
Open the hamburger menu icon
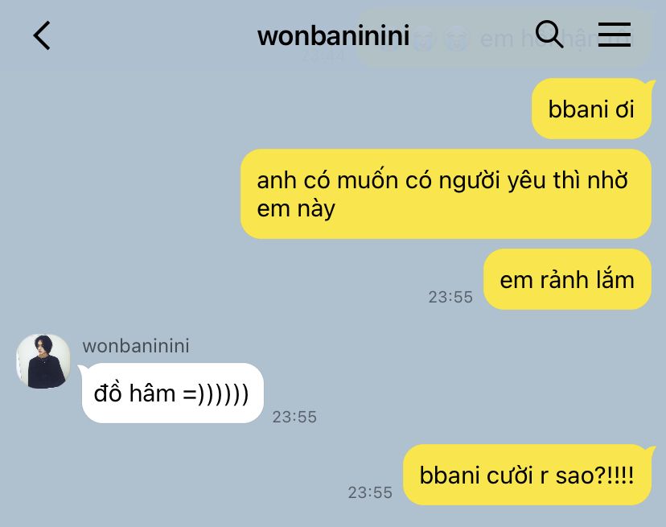pyautogui.click(x=615, y=35)
